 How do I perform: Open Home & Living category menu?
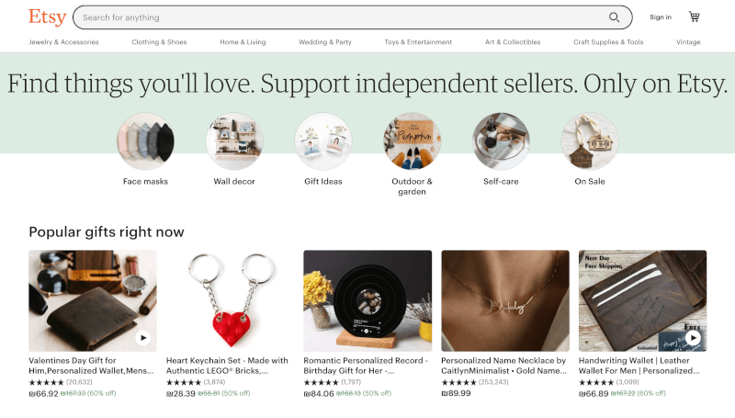(x=243, y=42)
